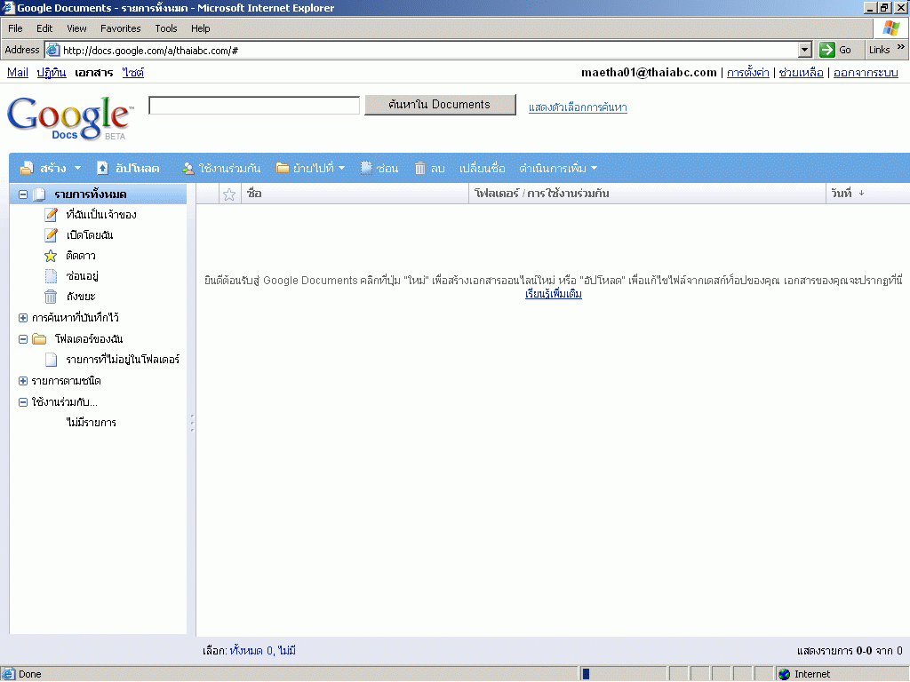Select the Hidden (ซ่อนอยู่) sidebar item

[52, 276]
